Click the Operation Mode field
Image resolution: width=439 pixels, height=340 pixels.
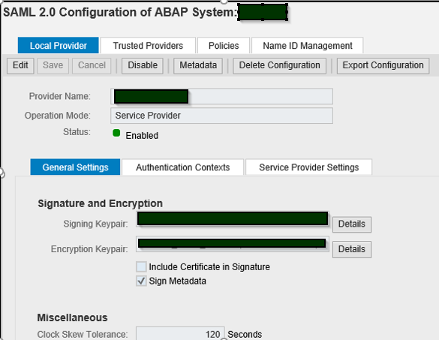pos(221,116)
